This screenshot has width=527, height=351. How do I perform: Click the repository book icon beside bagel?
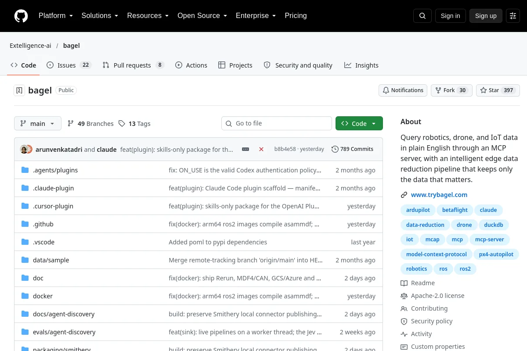(x=19, y=90)
